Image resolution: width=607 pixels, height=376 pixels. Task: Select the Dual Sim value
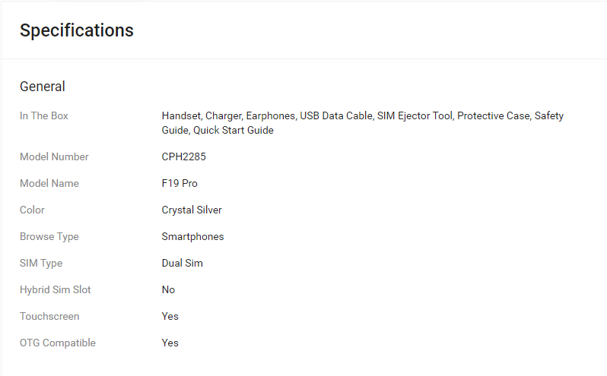tap(183, 263)
